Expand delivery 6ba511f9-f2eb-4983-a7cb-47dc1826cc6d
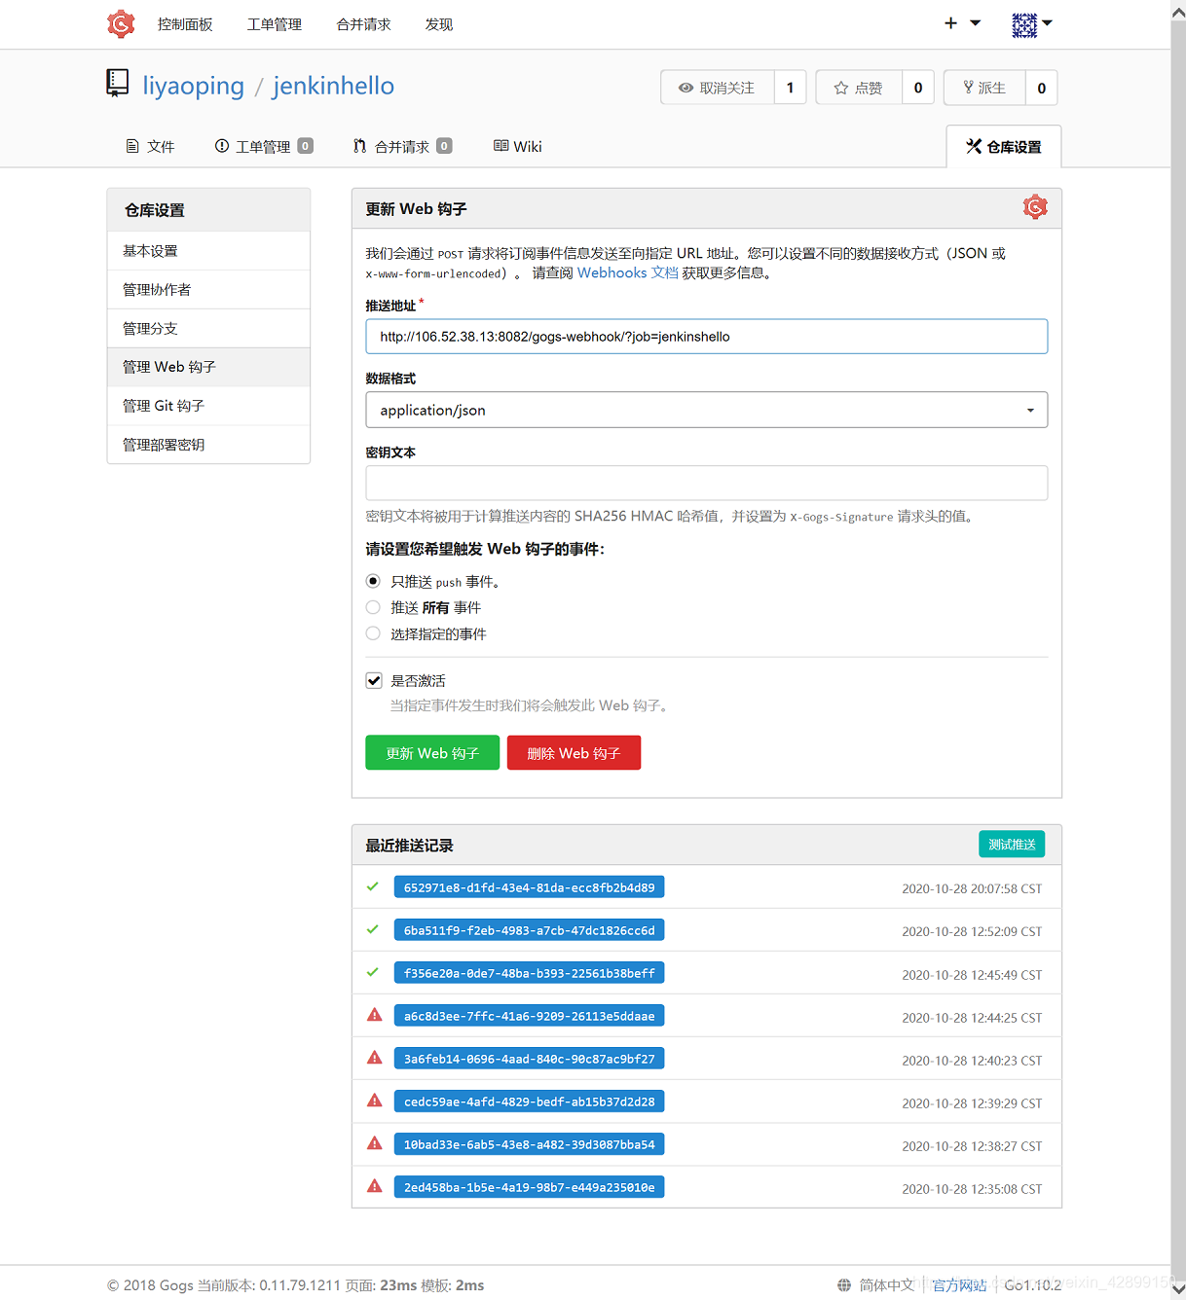 tap(529, 930)
